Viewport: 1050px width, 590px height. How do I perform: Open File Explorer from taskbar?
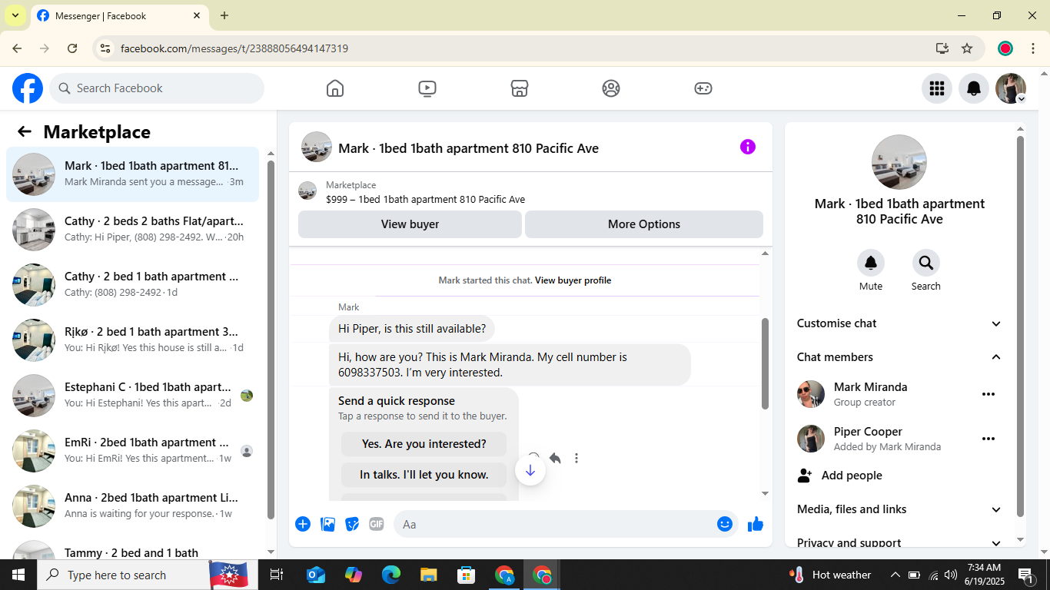click(429, 575)
